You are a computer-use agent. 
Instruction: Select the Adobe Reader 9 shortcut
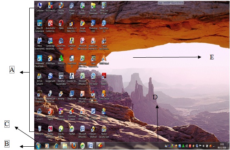(104, 79)
